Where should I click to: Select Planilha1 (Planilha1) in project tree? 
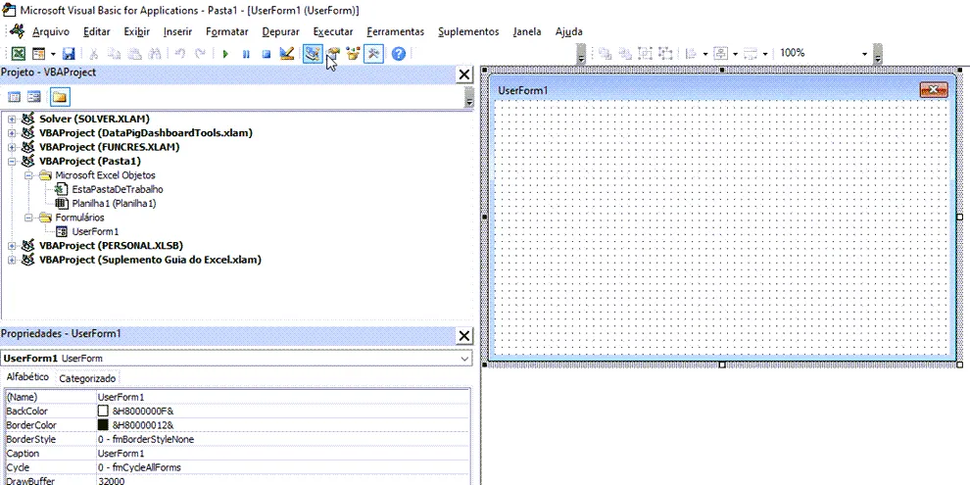coord(114,204)
